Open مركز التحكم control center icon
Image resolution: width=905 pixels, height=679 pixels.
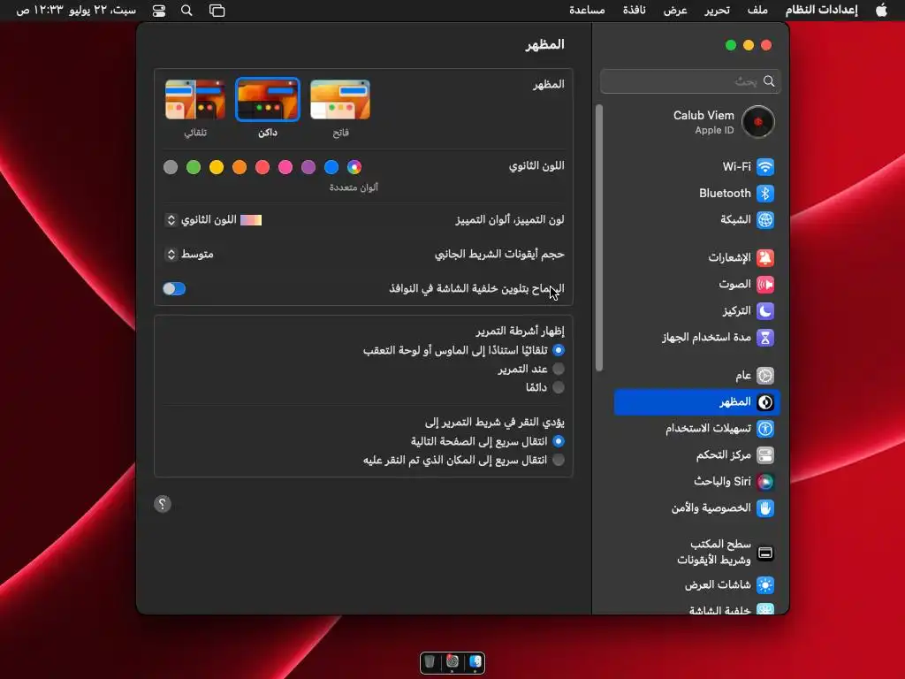point(764,455)
